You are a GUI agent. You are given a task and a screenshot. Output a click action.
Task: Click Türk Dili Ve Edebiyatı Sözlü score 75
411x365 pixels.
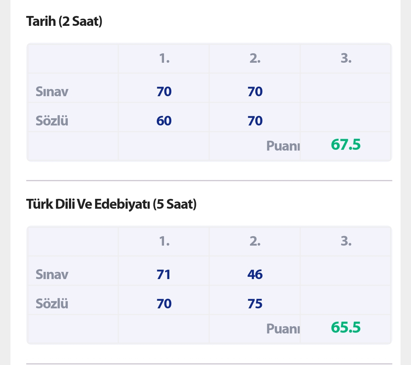(x=255, y=304)
